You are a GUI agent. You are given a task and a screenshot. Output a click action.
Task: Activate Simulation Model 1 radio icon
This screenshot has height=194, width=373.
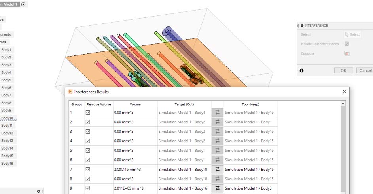[x=23, y=4]
